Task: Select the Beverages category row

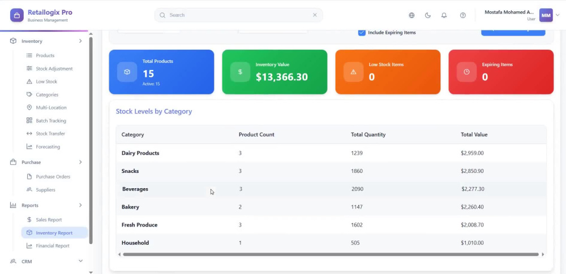Action: point(331,189)
